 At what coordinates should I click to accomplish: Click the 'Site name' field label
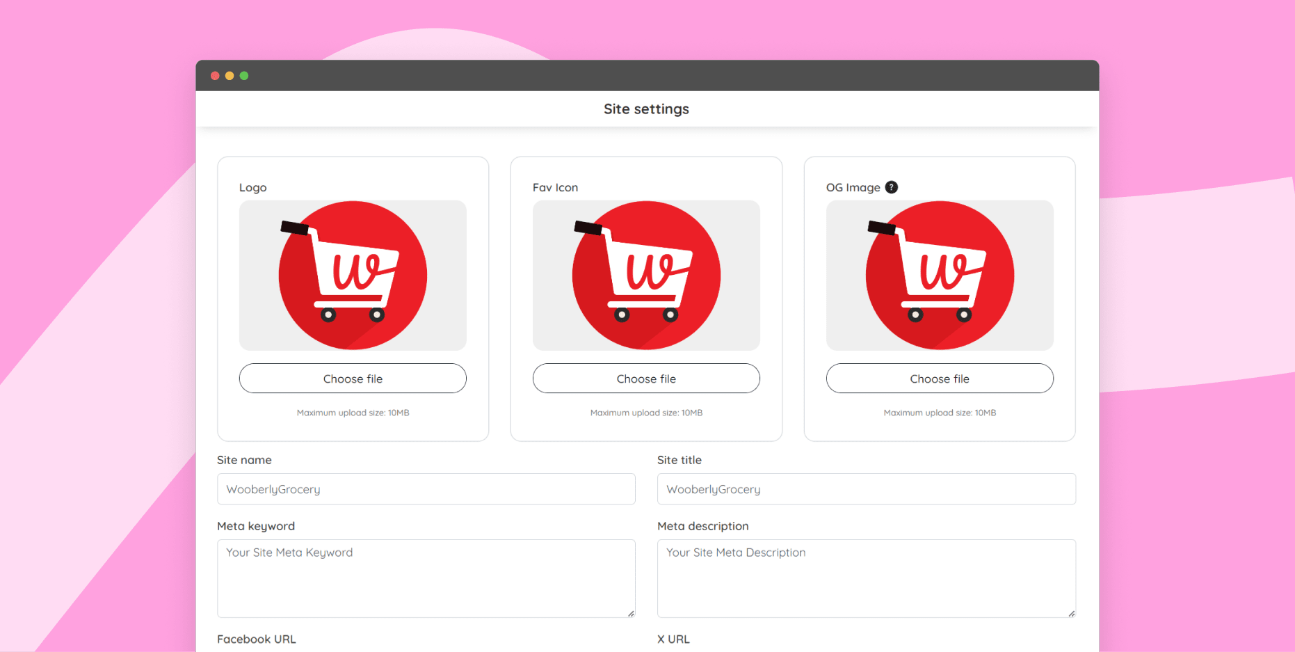[244, 460]
